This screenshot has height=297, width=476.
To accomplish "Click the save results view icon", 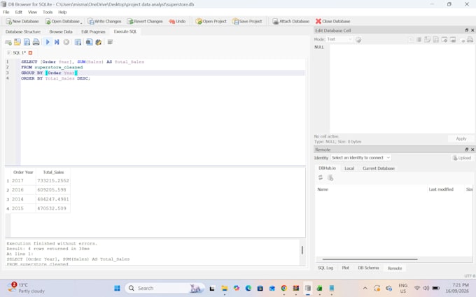I will click(x=78, y=42).
